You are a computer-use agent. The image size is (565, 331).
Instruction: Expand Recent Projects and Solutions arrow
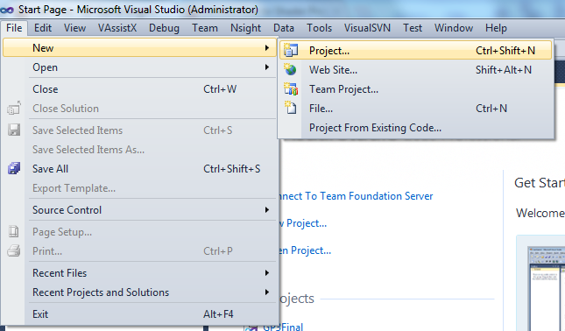(266, 292)
